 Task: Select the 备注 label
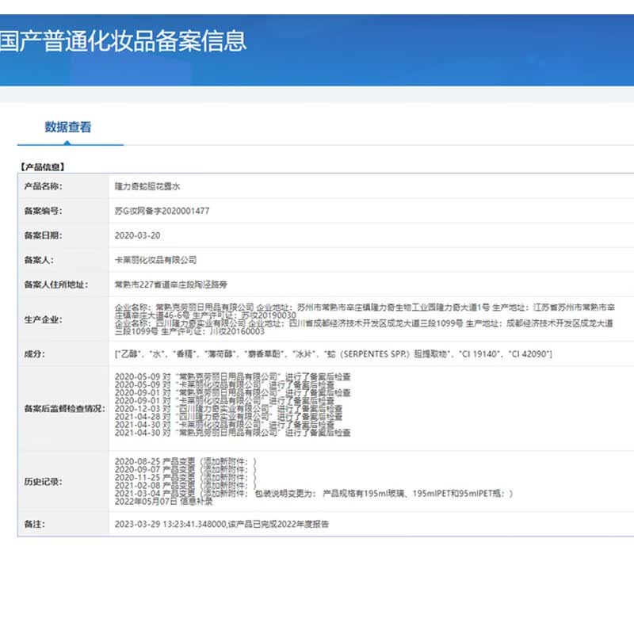point(35,525)
